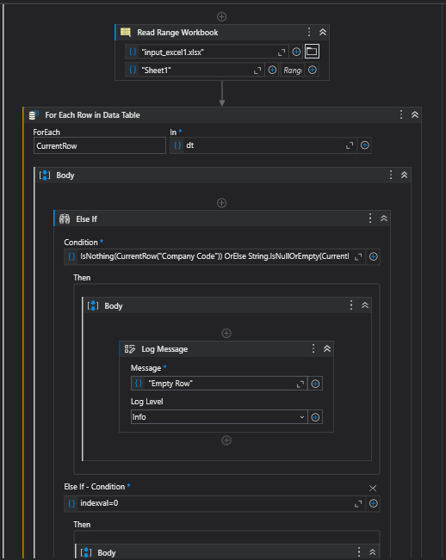
Task: Open the options menu of For Each Row
Action: tap(401, 114)
